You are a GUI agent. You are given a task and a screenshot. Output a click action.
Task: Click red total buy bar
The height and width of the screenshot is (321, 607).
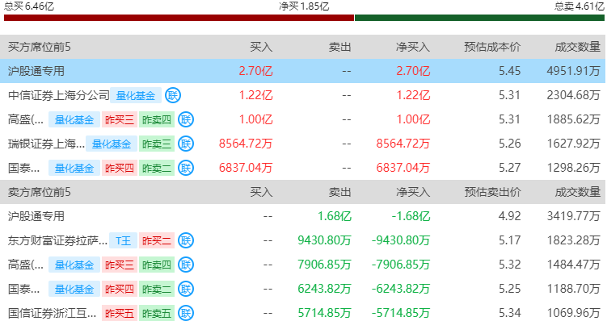tap(179, 18)
